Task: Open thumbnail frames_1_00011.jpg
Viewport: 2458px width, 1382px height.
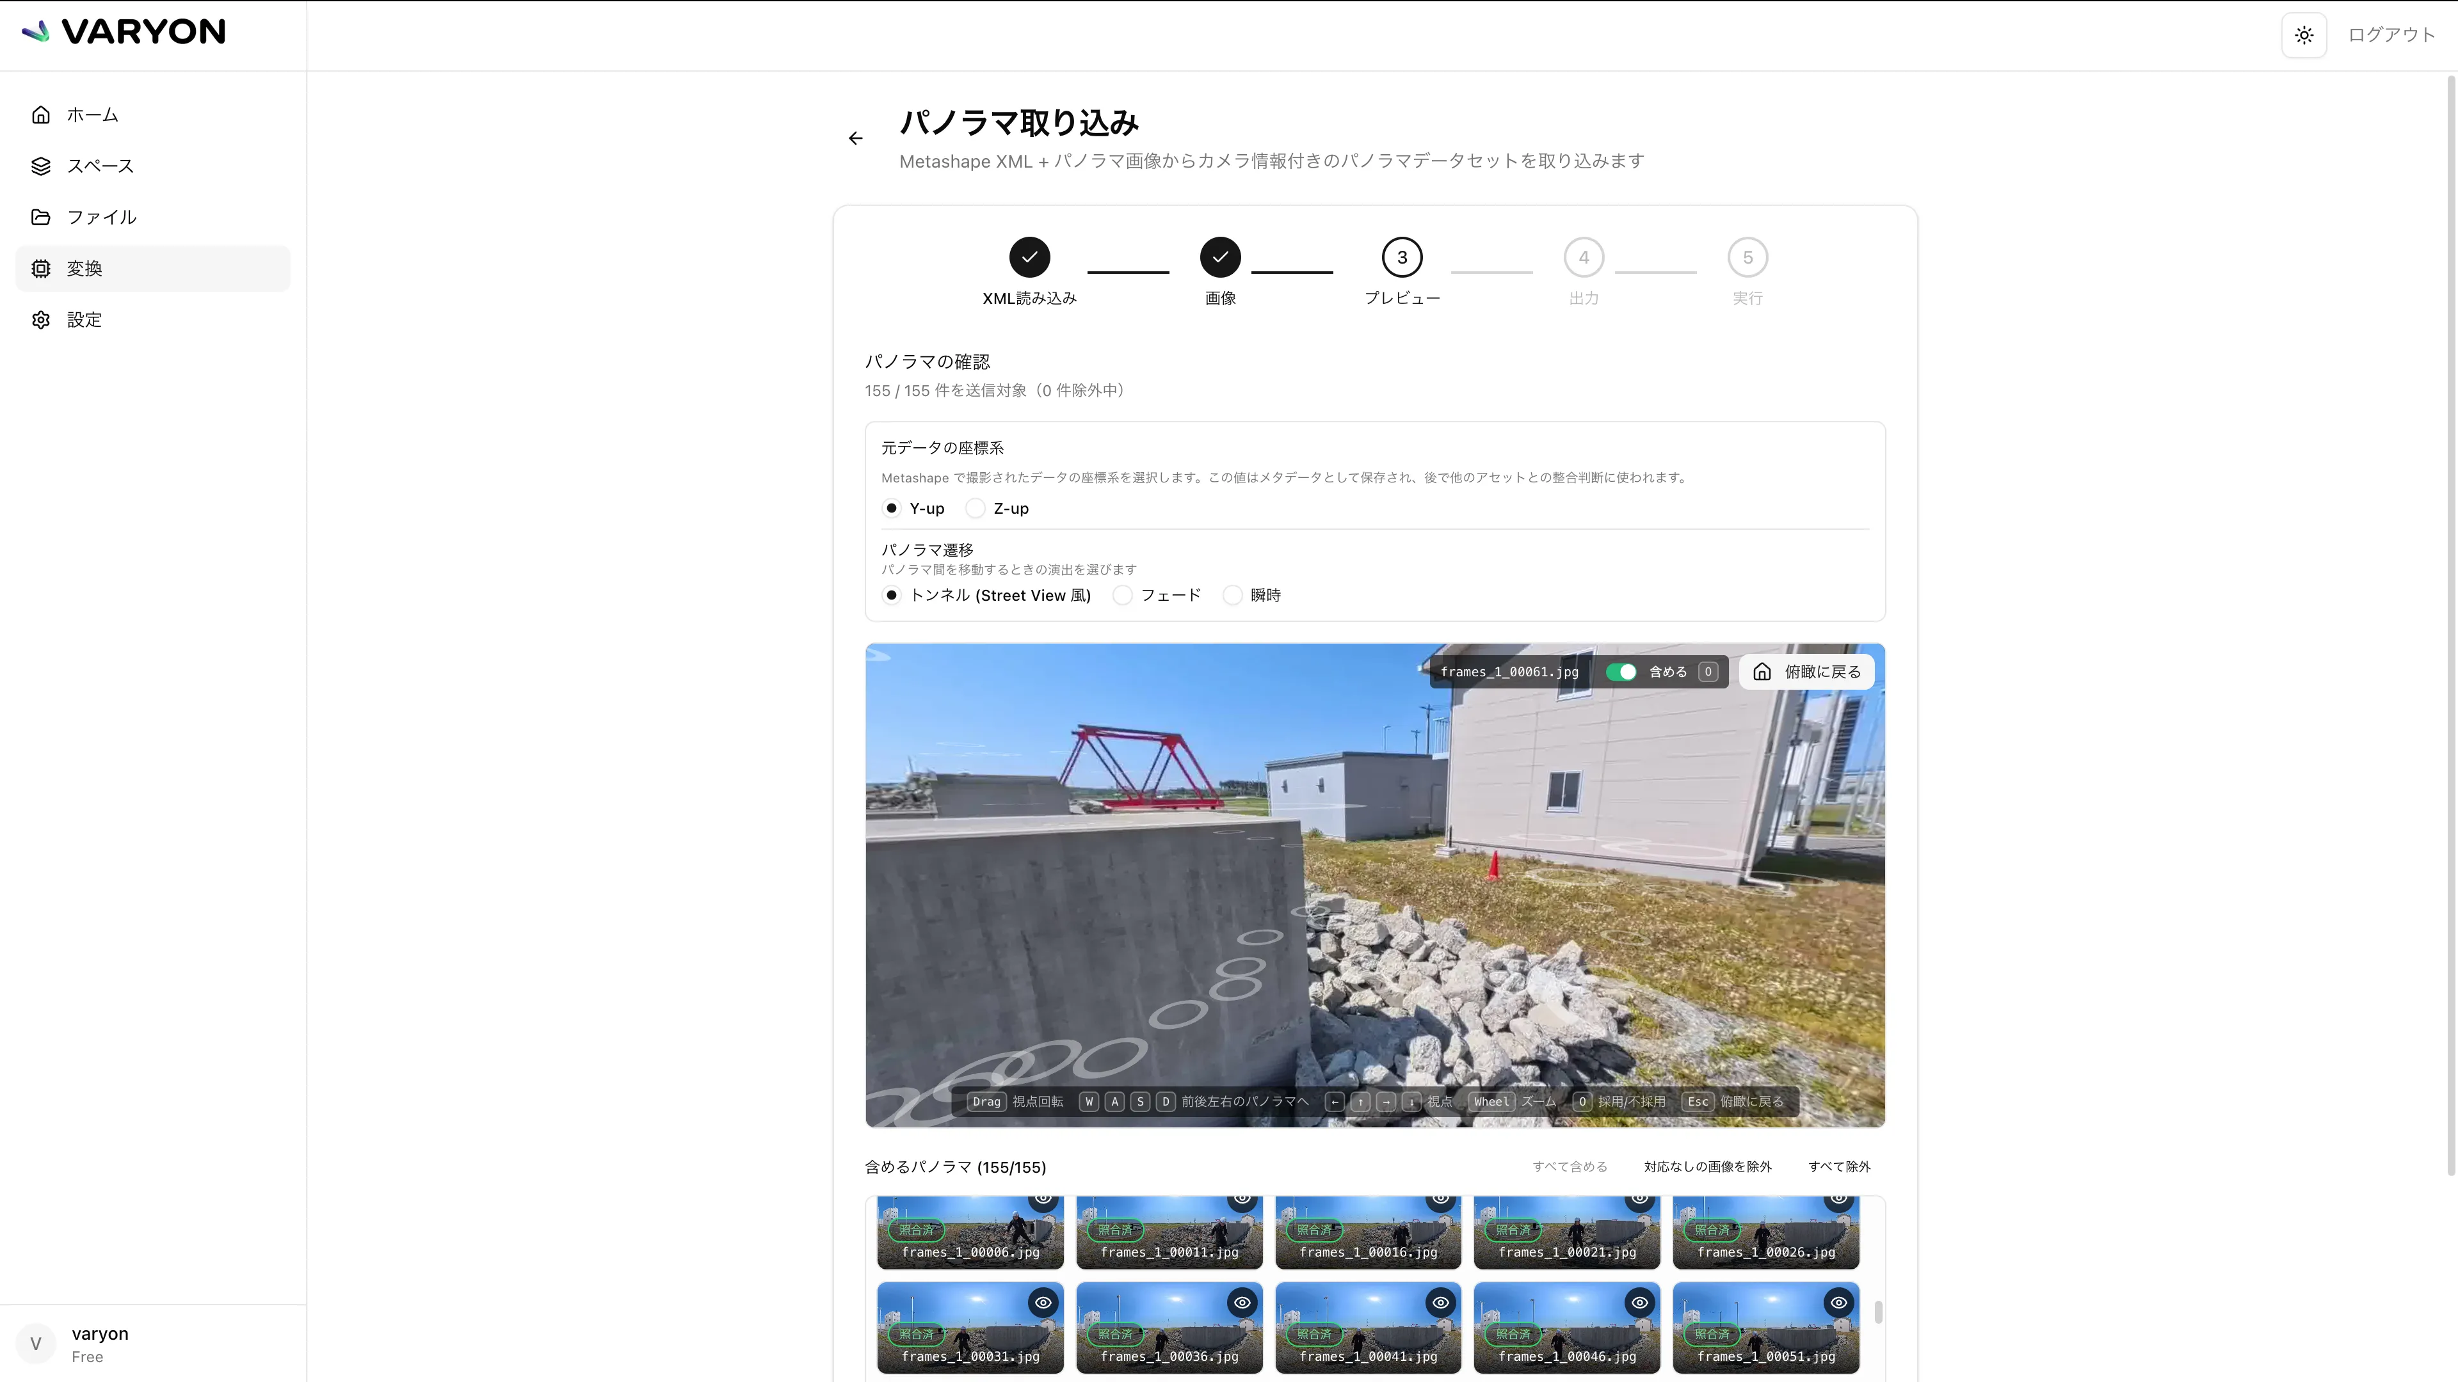Action: (1169, 1232)
